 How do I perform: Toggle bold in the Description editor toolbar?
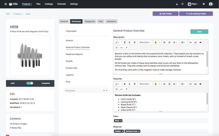[x=125, y=42]
